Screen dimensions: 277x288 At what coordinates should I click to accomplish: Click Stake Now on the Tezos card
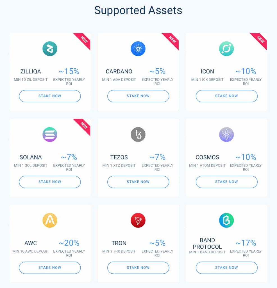pyautogui.click(x=138, y=182)
